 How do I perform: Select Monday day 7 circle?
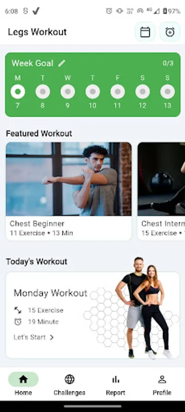point(17,92)
